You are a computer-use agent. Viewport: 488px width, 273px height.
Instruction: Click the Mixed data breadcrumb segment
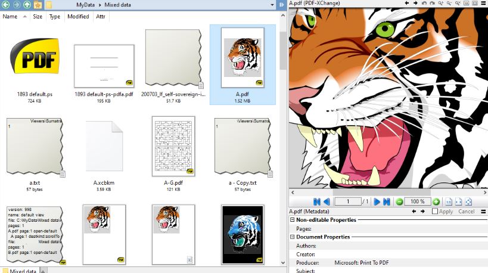point(117,5)
